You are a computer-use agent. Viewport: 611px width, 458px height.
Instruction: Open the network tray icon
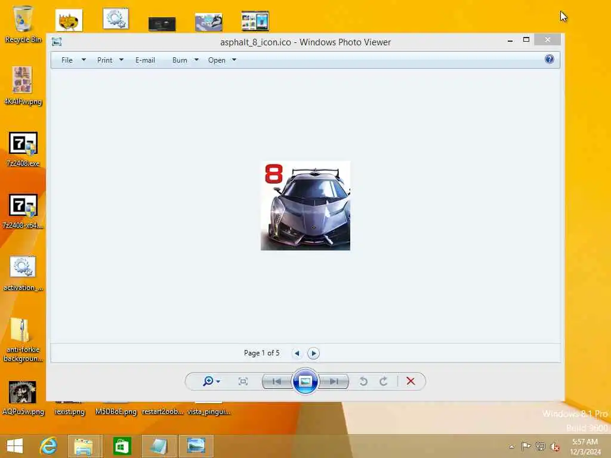pos(540,446)
